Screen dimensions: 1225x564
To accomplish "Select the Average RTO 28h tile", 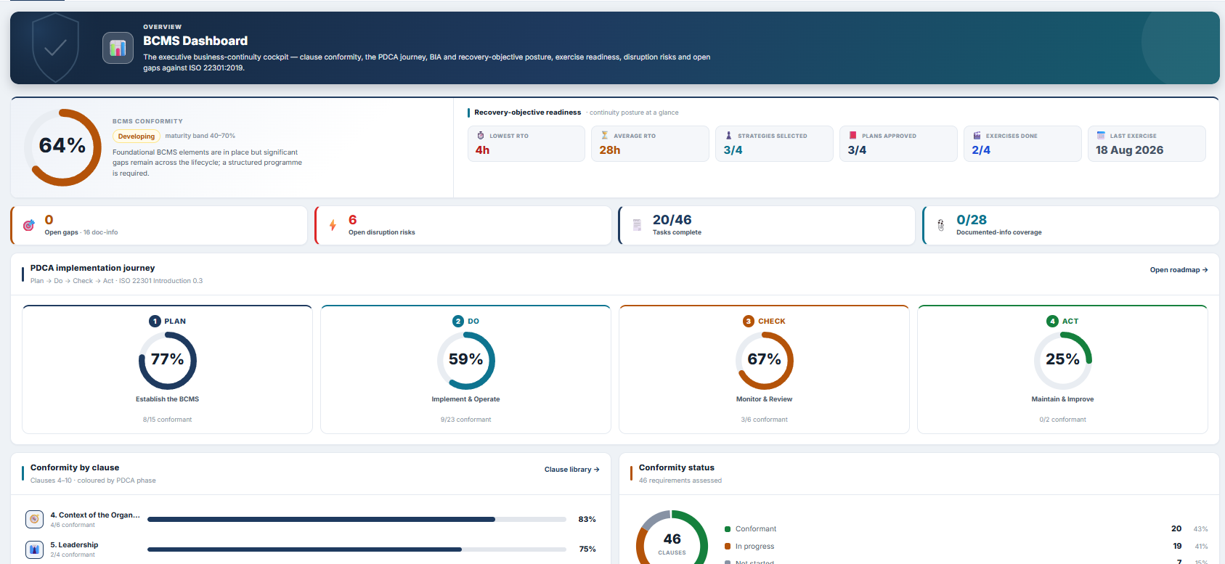I will click(x=651, y=144).
